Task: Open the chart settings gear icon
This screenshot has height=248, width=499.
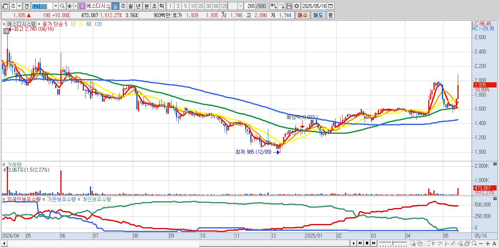Action: (x=296, y=6)
